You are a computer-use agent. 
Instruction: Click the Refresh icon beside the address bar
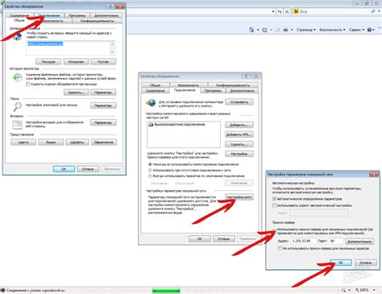pyautogui.click(x=280, y=11)
